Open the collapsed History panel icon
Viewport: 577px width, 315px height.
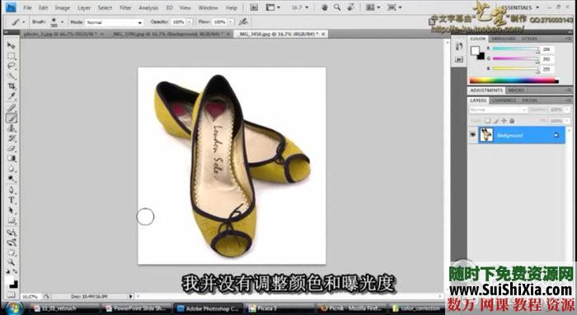[x=459, y=47]
